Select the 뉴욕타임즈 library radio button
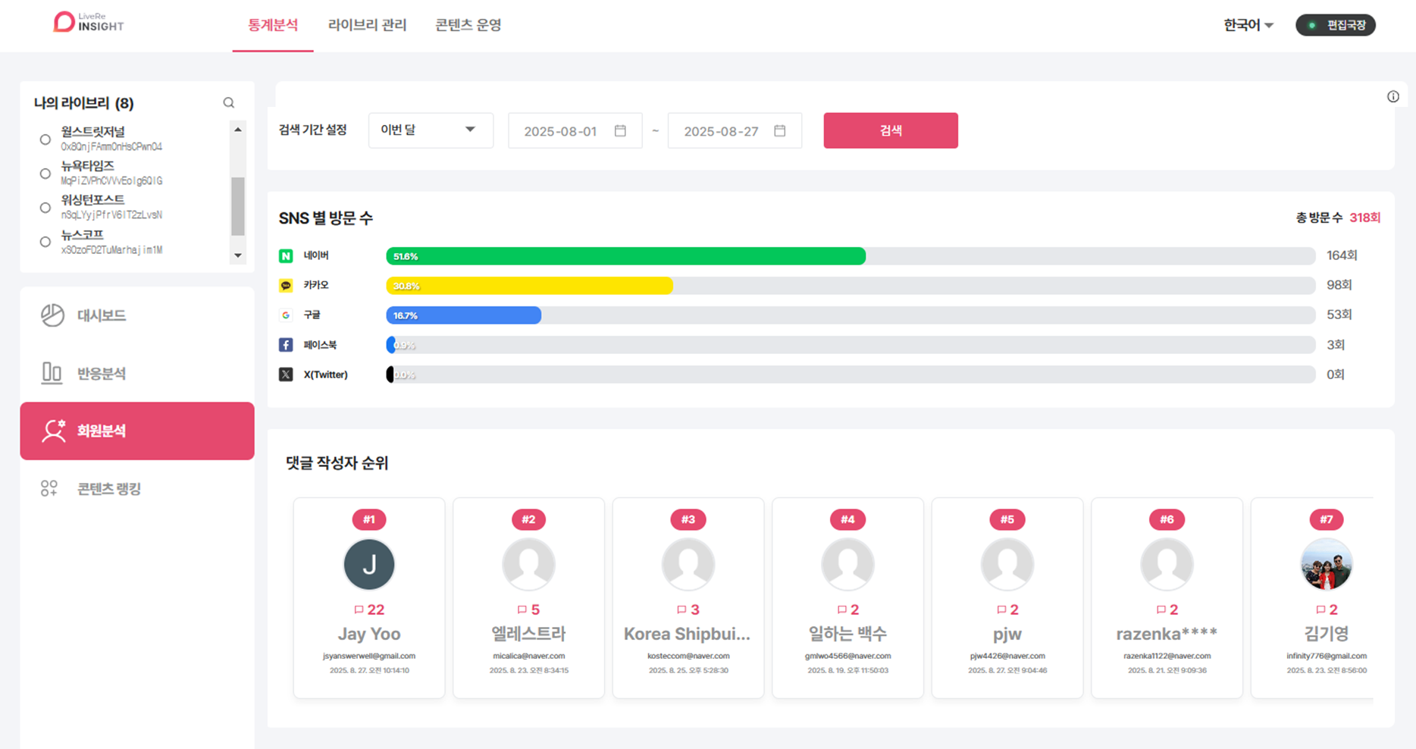Image resolution: width=1416 pixels, height=749 pixels. (x=45, y=174)
